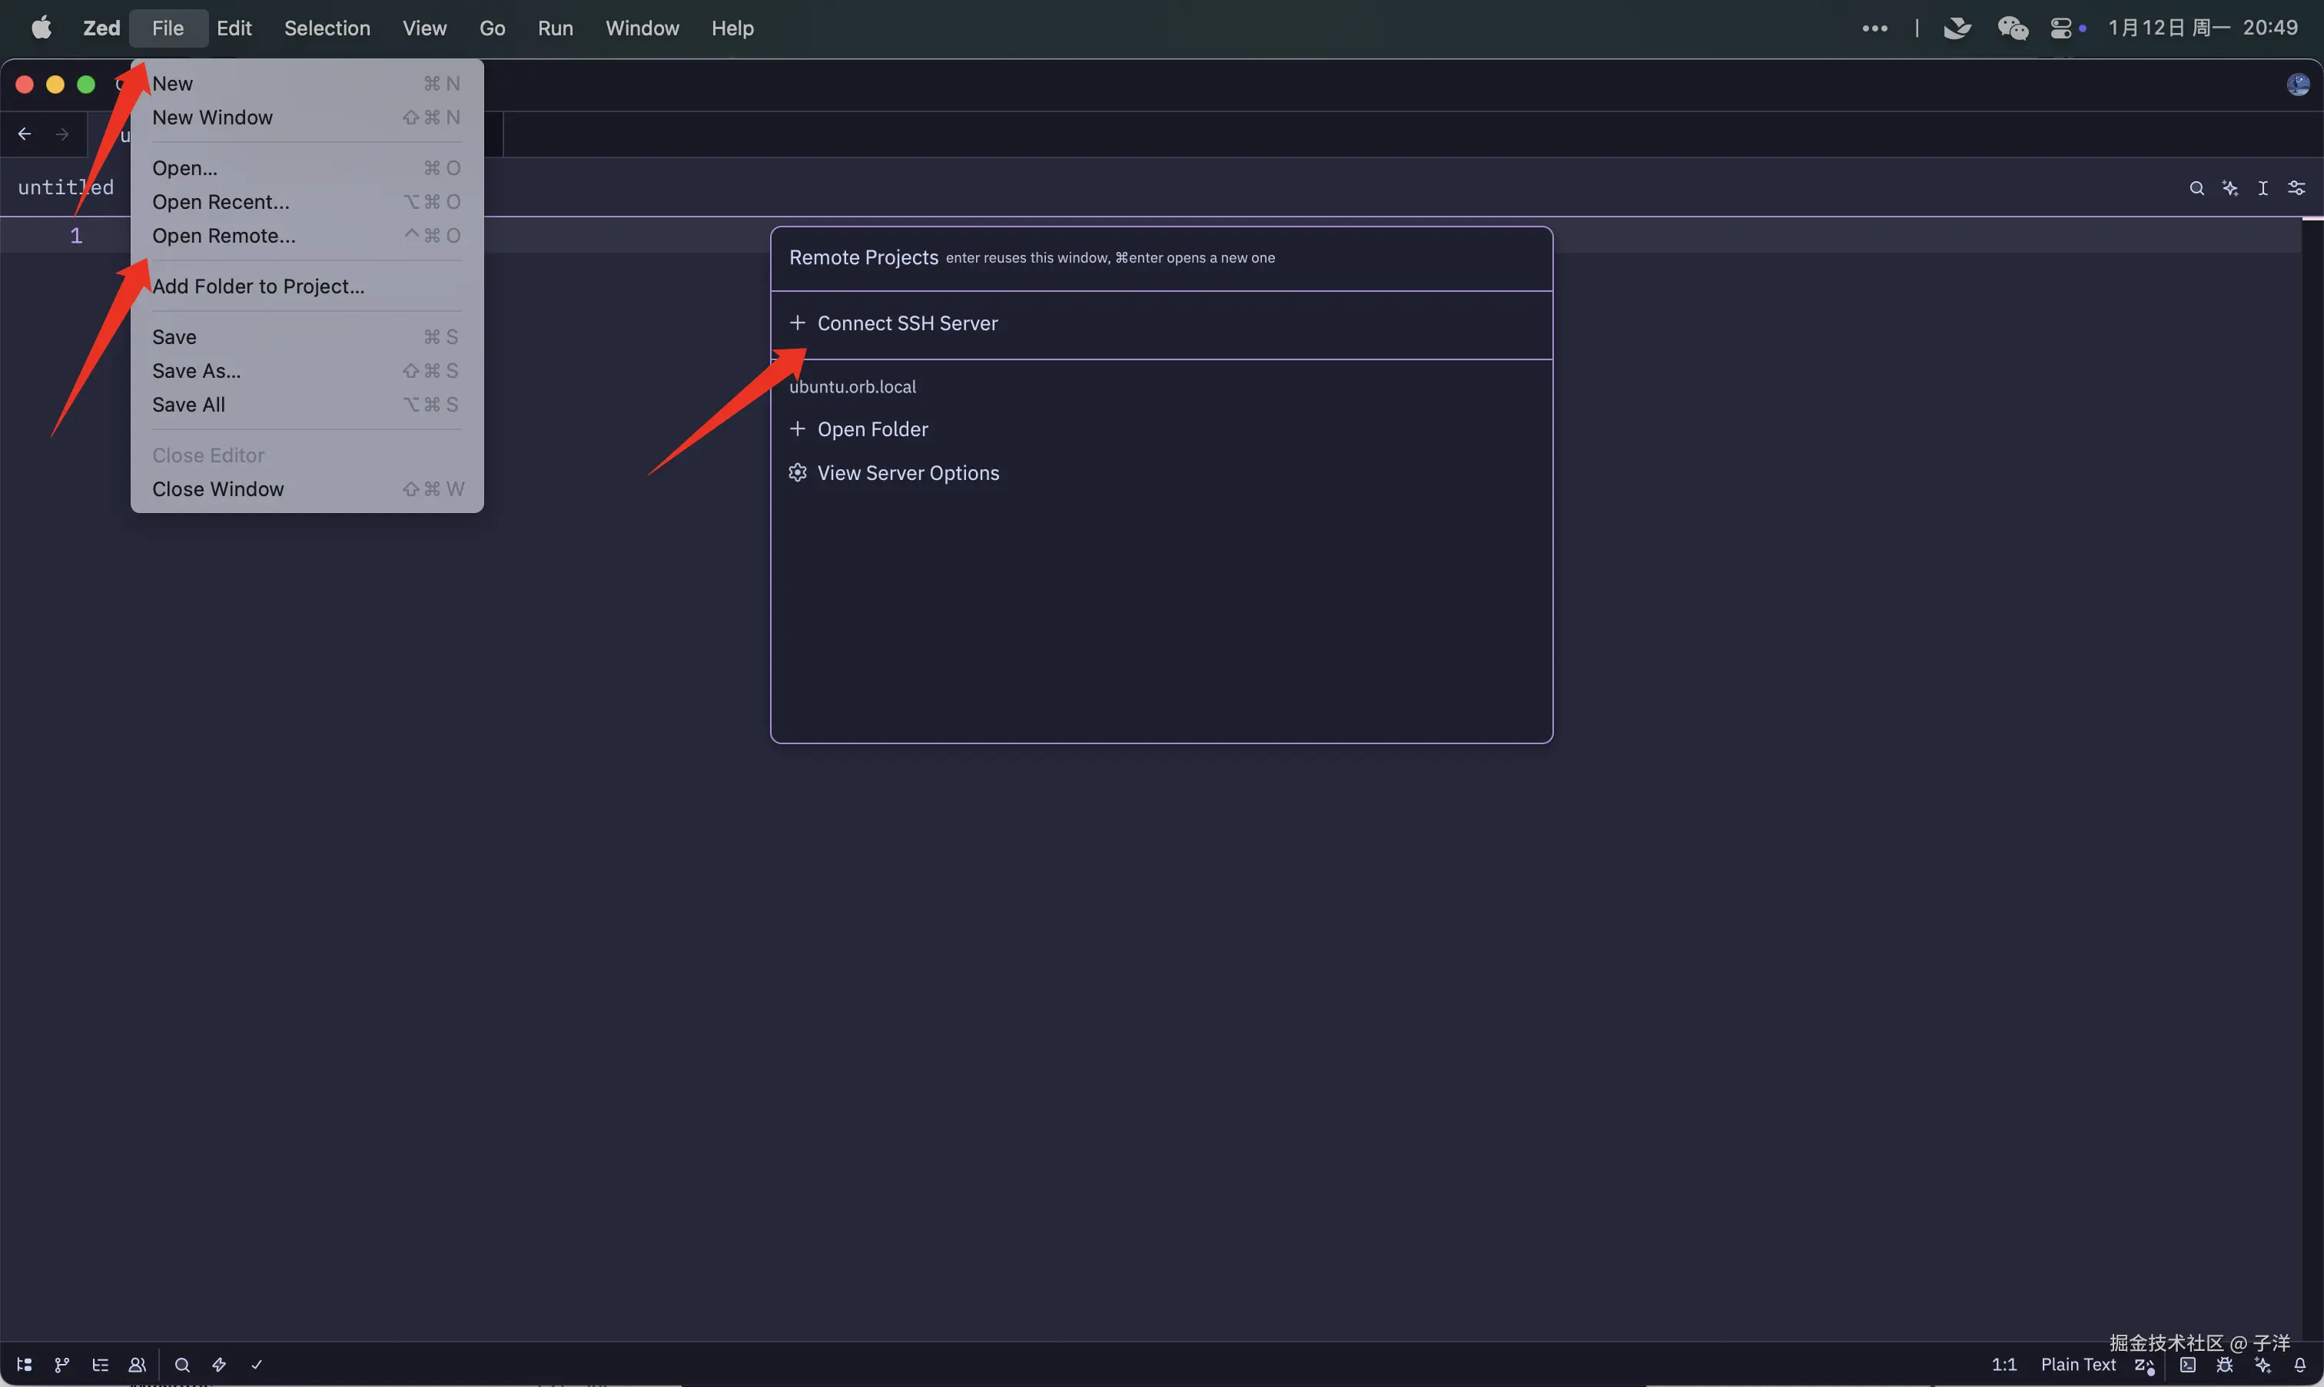Toggle the outline panel icon

click(100, 1365)
